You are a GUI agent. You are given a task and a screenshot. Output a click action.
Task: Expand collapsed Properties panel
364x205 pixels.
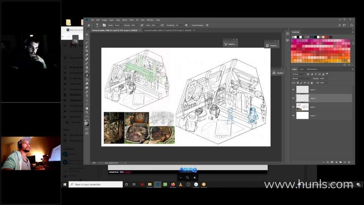pyautogui.click(x=272, y=46)
